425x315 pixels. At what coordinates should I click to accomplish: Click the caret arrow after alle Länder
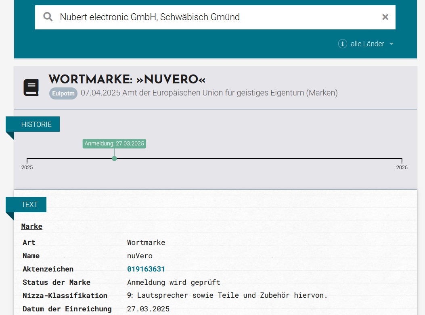tap(391, 44)
